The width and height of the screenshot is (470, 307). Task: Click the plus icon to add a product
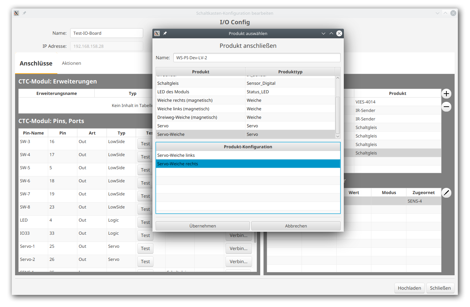(446, 94)
